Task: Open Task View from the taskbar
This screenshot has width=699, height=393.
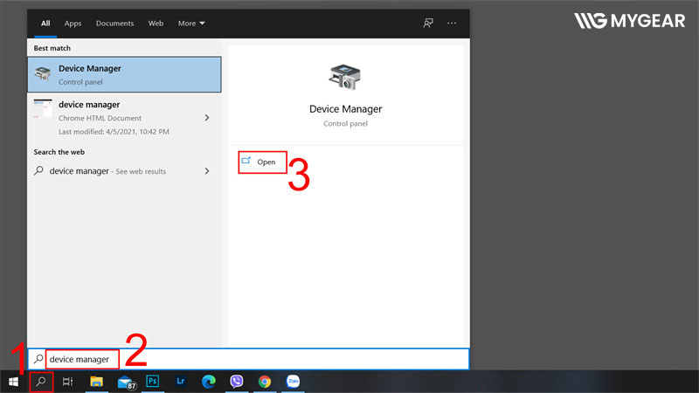Action: click(68, 382)
